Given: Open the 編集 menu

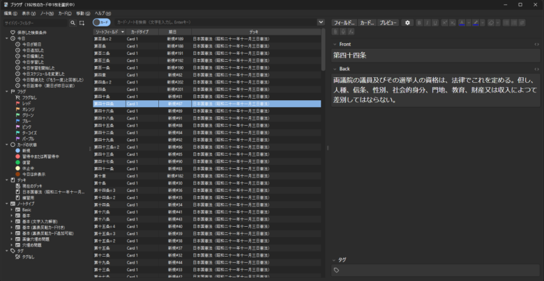Looking at the screenshot, I should click(x=9, y=13).
